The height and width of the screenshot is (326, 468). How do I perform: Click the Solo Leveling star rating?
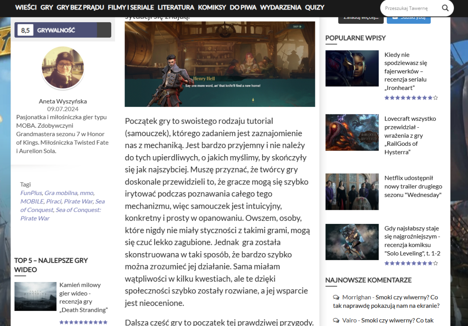pos(411,263)
